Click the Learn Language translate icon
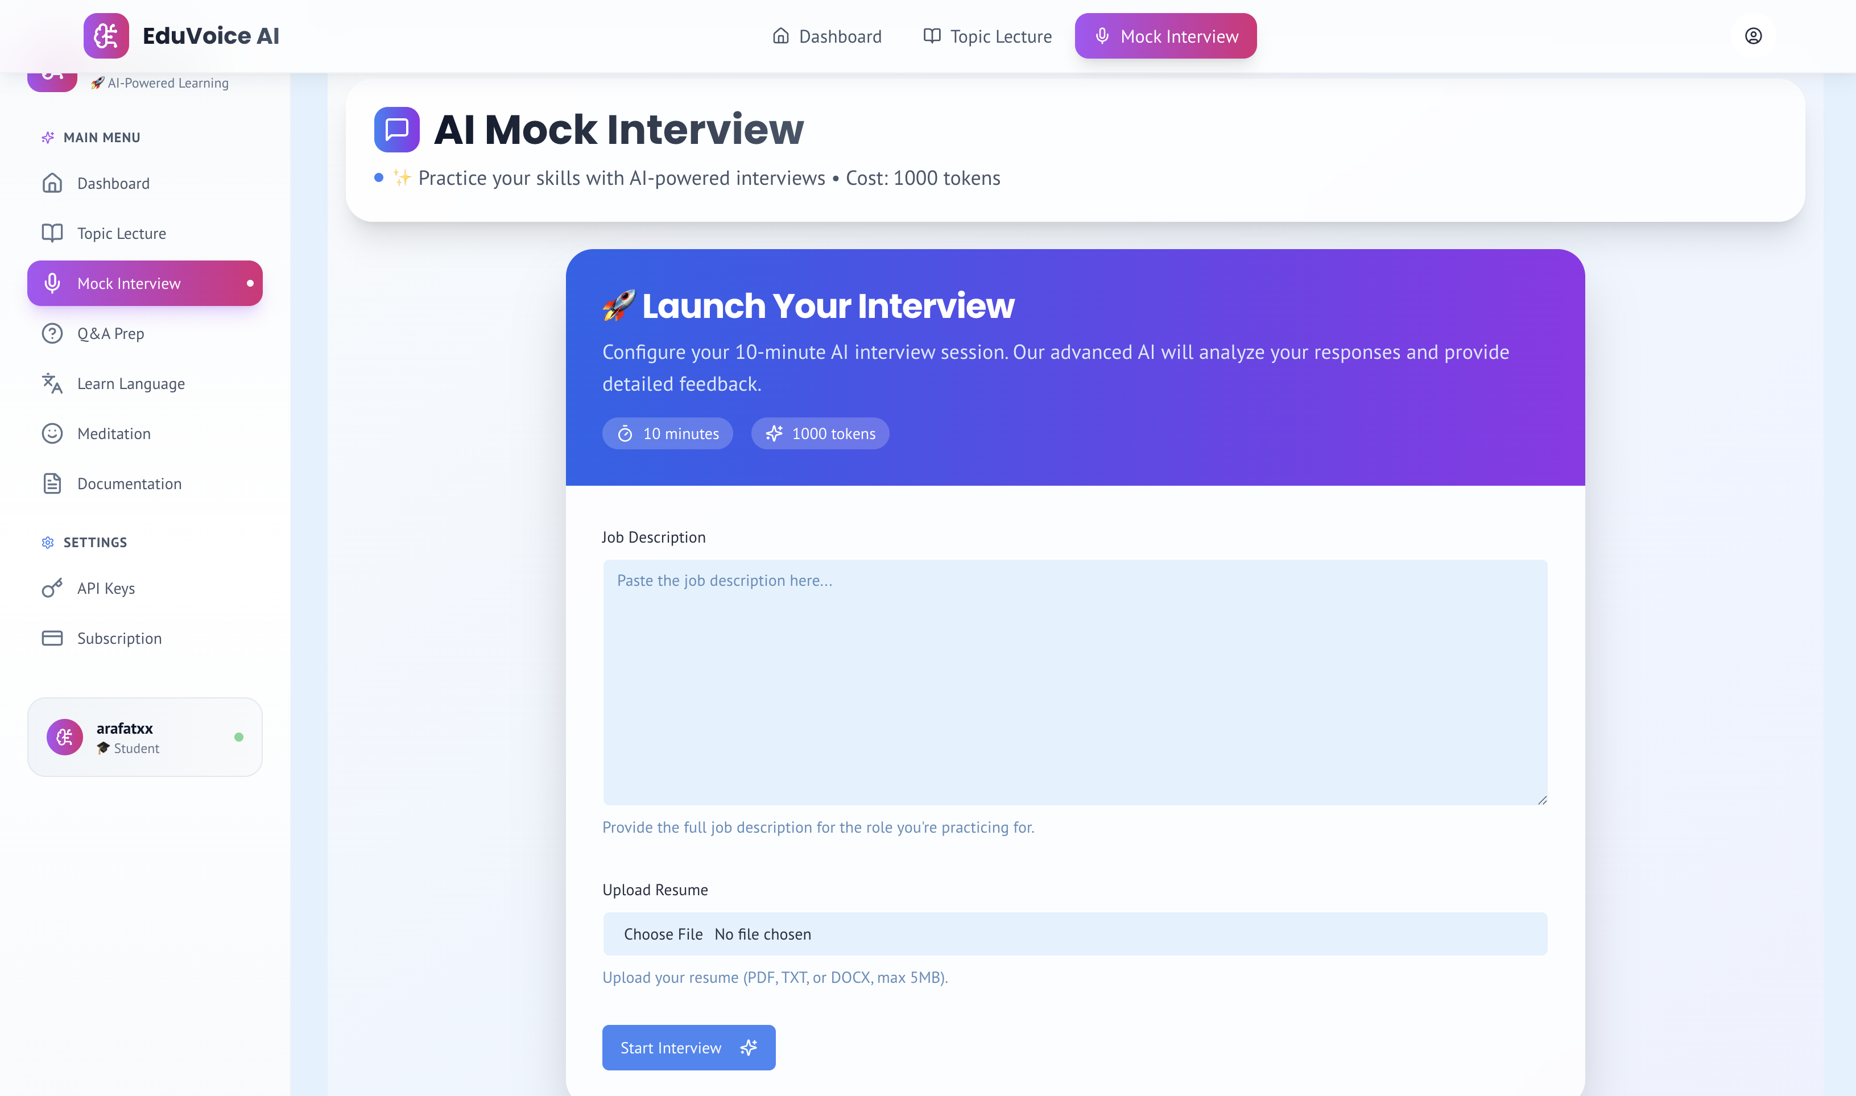 (52, 383)
